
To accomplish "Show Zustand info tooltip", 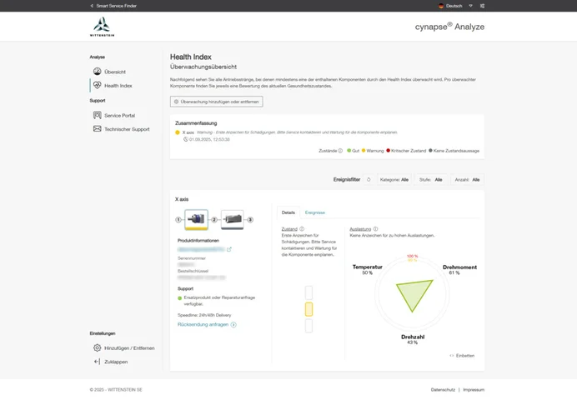I will pos(302,229).
